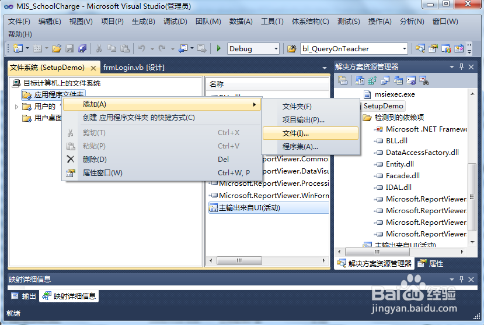Open 解决方案资源管理器 window position dropdown
This screenshot has width=484, height=325.
tap(452, 66)
